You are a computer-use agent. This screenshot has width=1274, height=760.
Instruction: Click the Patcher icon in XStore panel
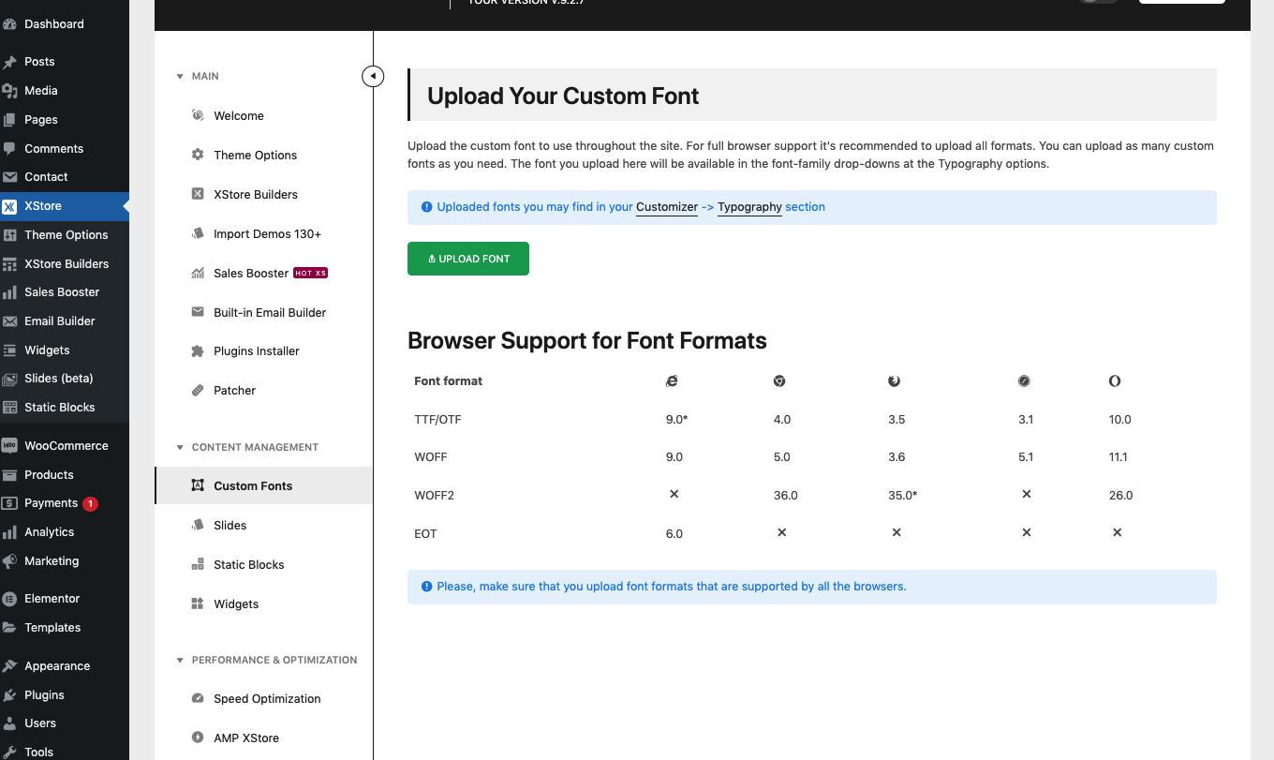pos(198,390)
